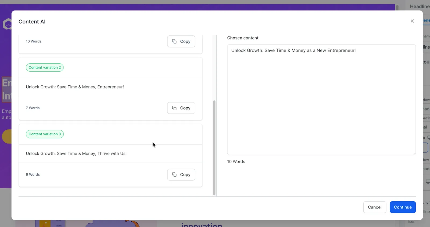Select the Content variation 2 badge
430x227 pixels.
[x=45, y=67]
